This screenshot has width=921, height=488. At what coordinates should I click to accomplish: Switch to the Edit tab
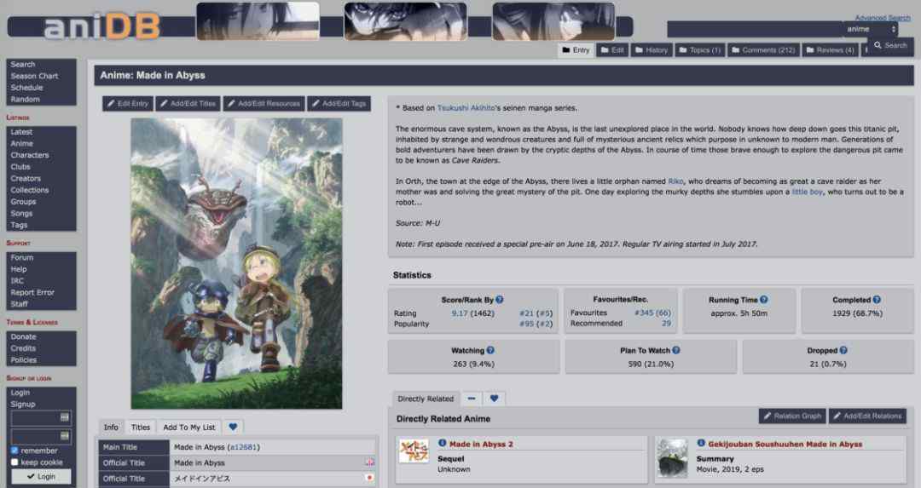pyautogui.click(x=612, y=50)
